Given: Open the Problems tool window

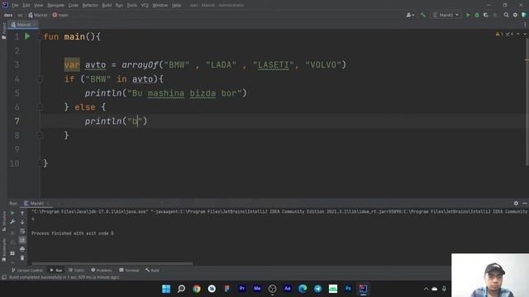Looking at the screenshot, I should click(x=102, y=271).
